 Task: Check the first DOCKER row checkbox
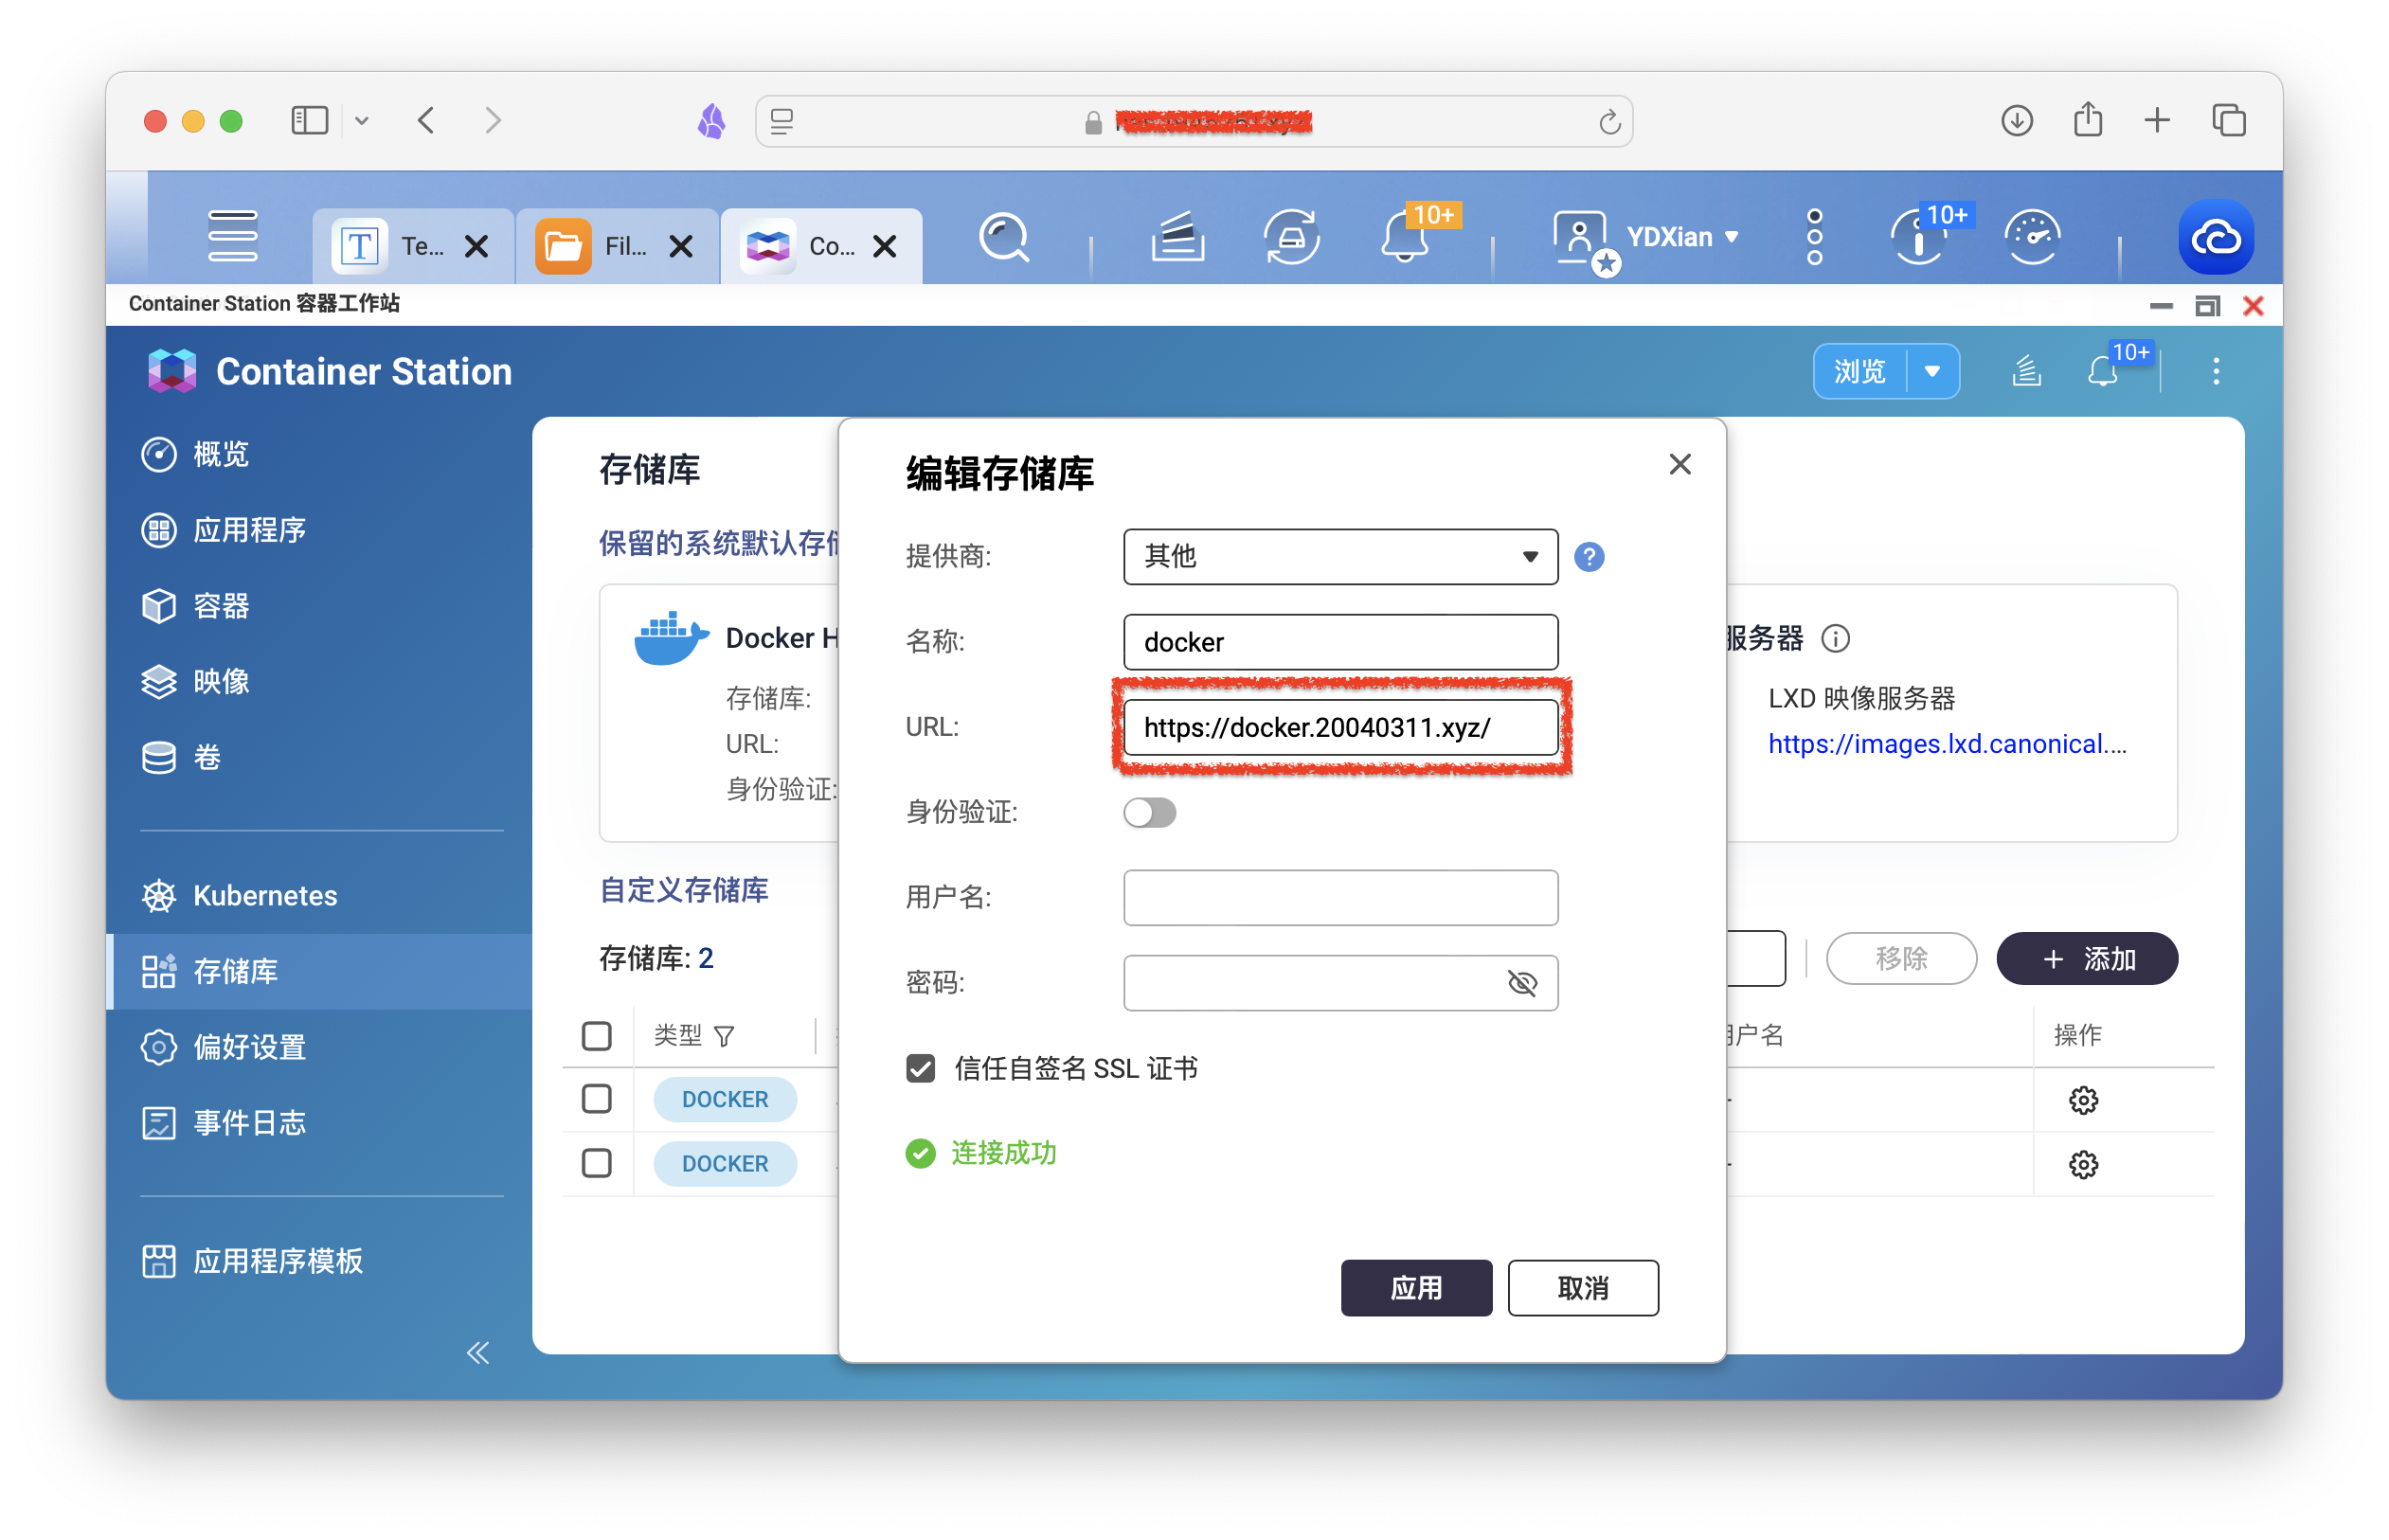click(x=596, y=1099)
